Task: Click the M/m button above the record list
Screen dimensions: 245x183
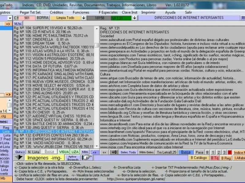Action: click(18, 24)
